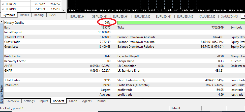Switch to the Inputs tab
Image resolution: width=245 pixels, height=112 pixels.
tap(44, 101)
